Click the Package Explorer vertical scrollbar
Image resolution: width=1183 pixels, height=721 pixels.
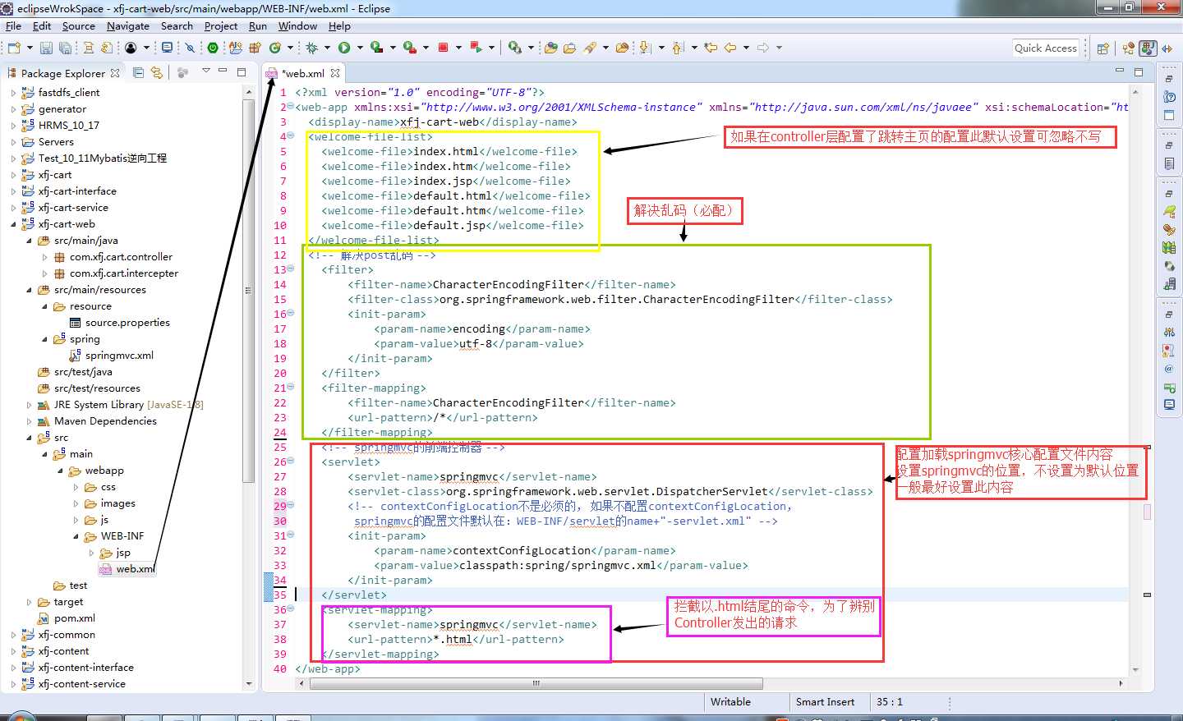pos(249,291)
